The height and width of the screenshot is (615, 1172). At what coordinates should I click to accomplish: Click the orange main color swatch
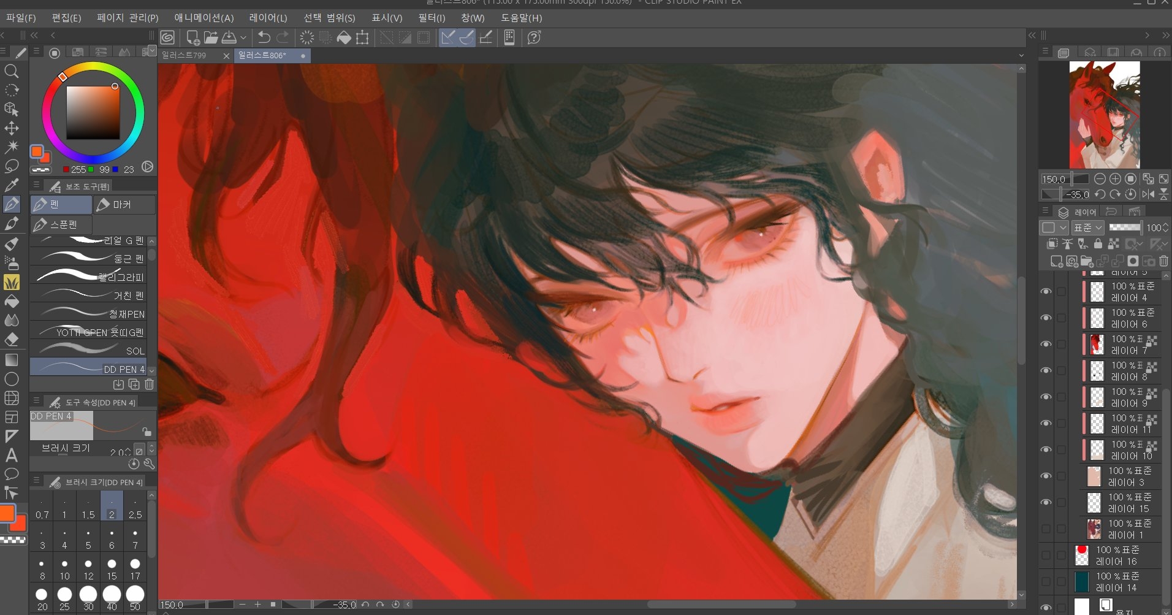7,514
